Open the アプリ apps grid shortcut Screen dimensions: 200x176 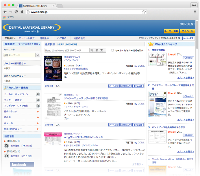tap(9, 17)
